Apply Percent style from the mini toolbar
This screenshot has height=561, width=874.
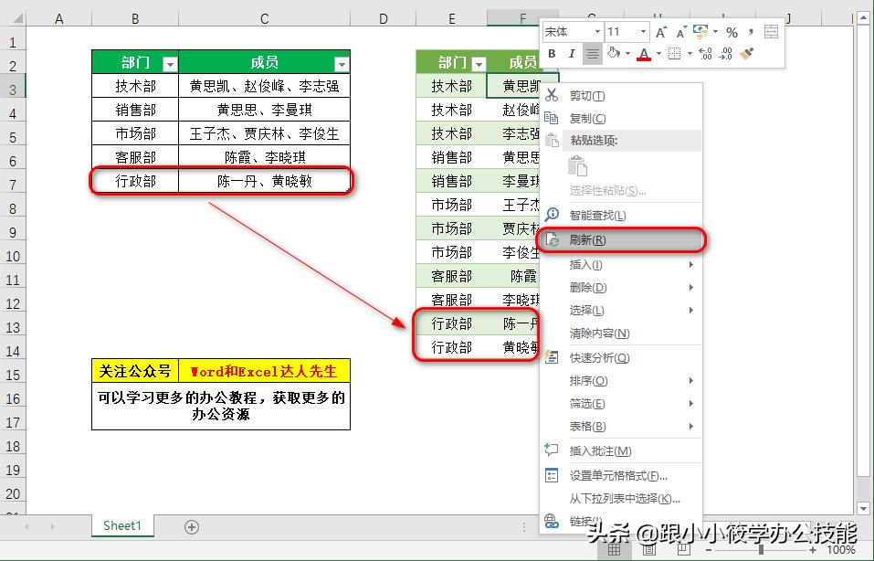click(x=733, y=32)
